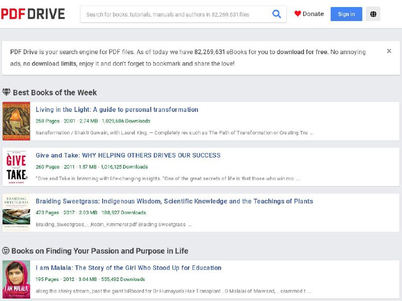Open the 'Give and Take' book cover

pos(16,167)
